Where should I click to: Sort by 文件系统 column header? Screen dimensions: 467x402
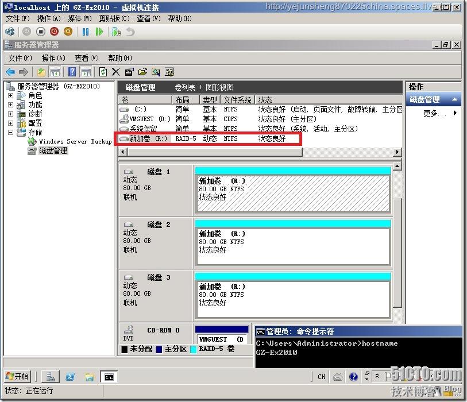[238, 99]
